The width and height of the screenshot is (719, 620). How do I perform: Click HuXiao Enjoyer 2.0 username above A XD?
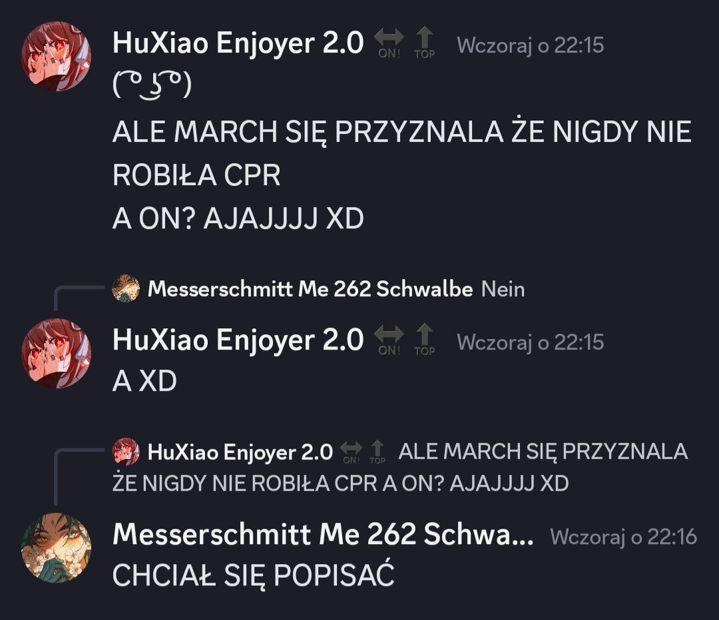pos(238,340)
